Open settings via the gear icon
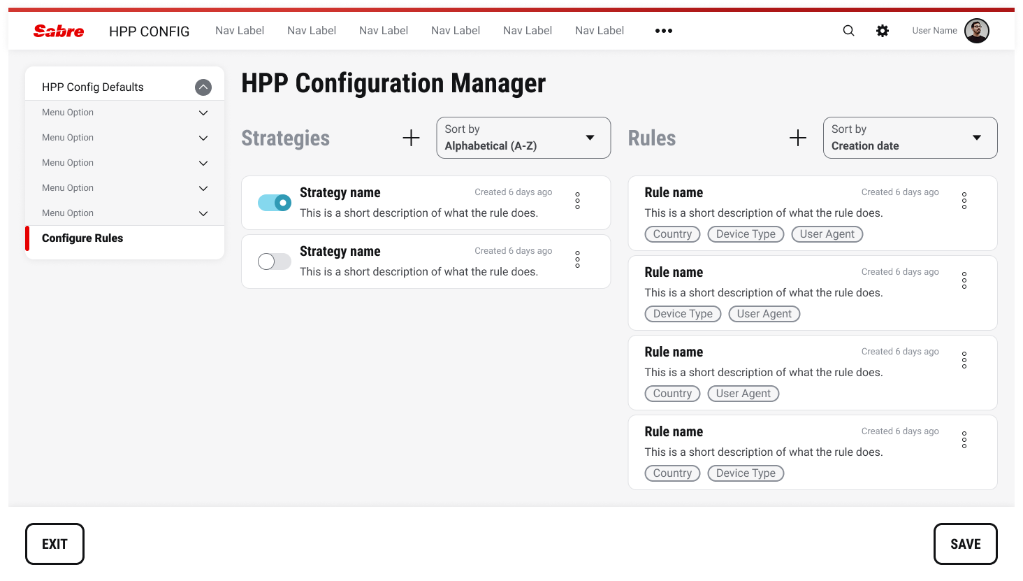This screenshot has width=1023, height=581. coord(883,31)
